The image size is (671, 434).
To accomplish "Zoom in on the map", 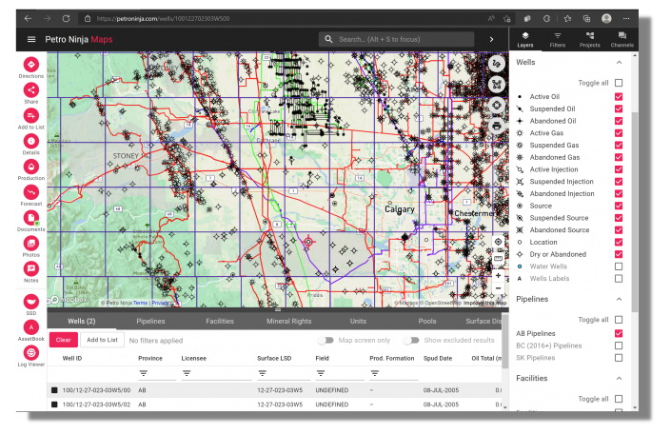I will tap(498, 275).
